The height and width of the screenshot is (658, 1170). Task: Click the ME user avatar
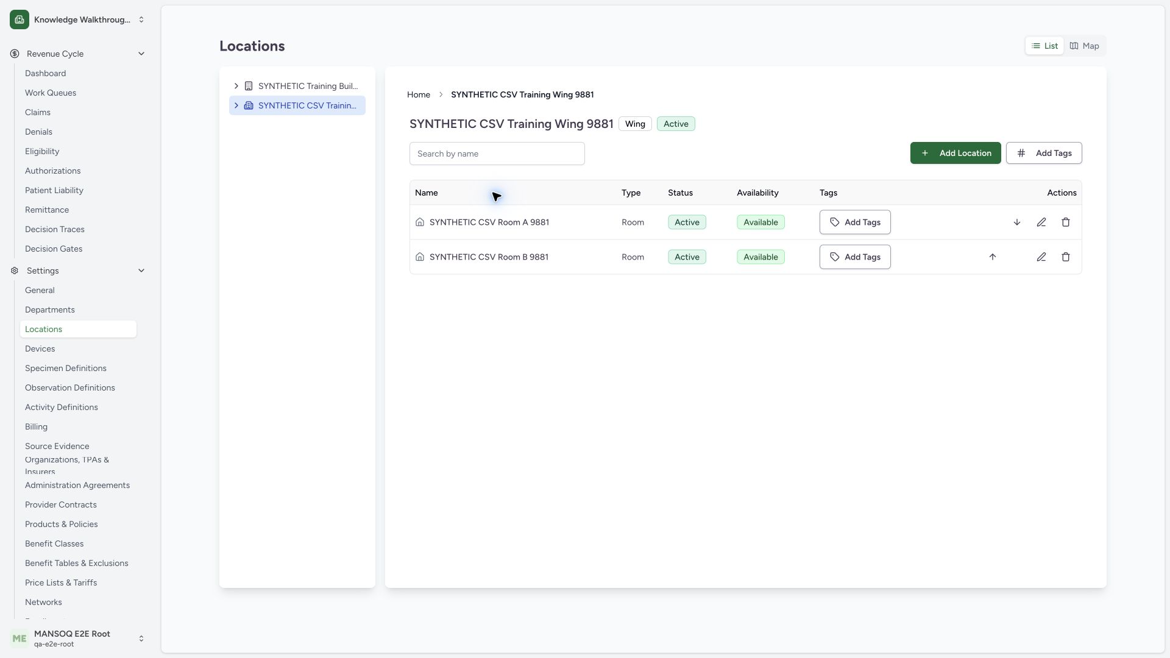pos(19,639)
